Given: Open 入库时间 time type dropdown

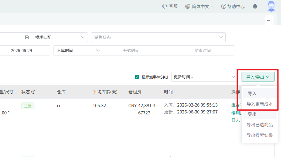Looking at the screenshot, I should [79, 50].
